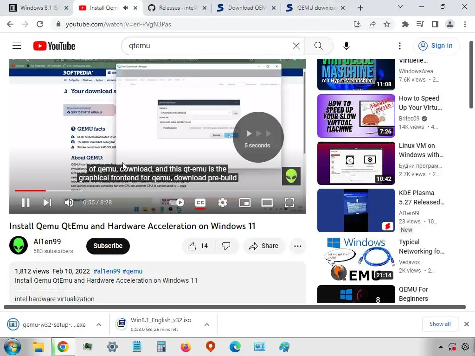Open the Windows Start button
This screenshot has height=356, width=475.
click(12, 347)
